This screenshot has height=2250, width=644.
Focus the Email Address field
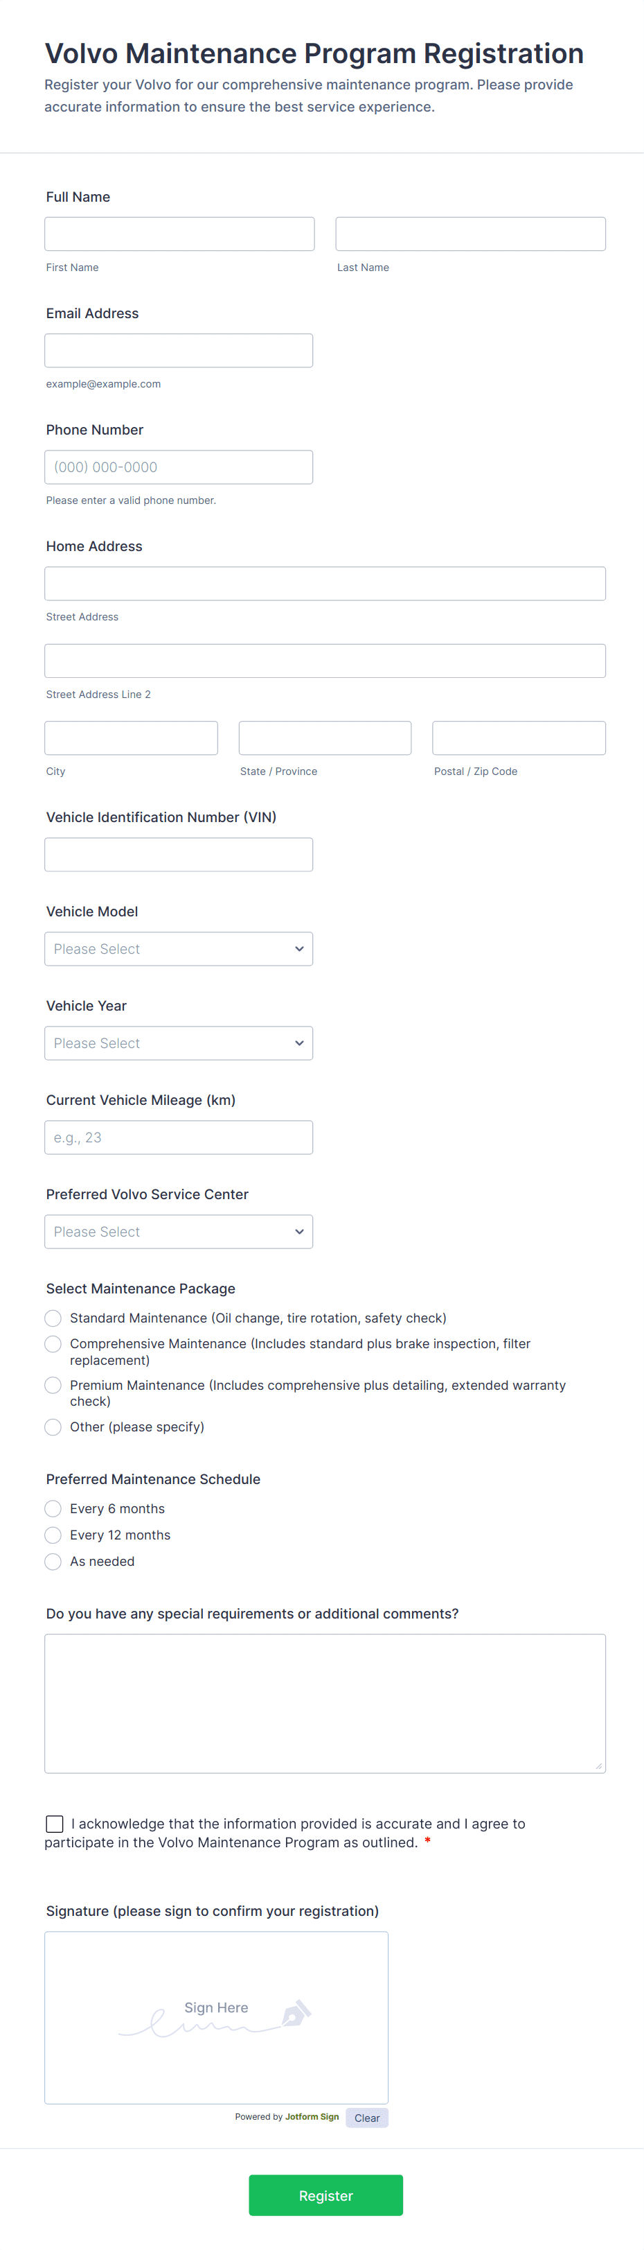[x=179, y=350]
